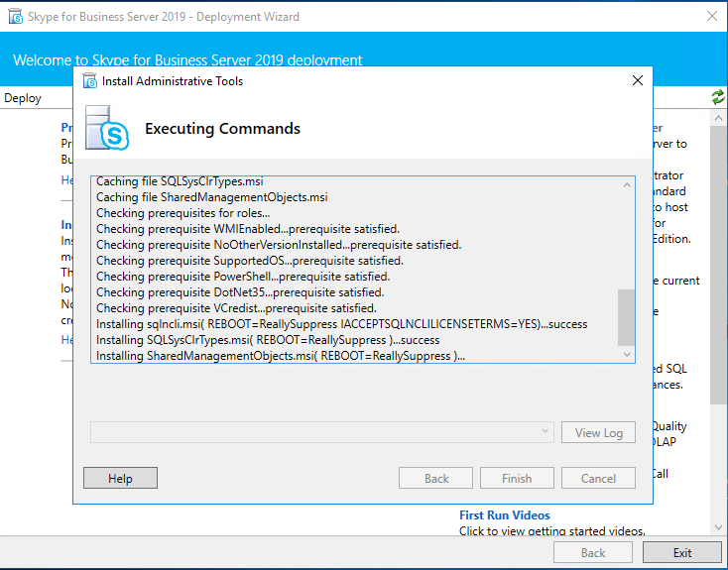Click the command log scroll down arrow
Image resolution: width=728 pixels, height=570 pixels.
[x=627, y=355]
